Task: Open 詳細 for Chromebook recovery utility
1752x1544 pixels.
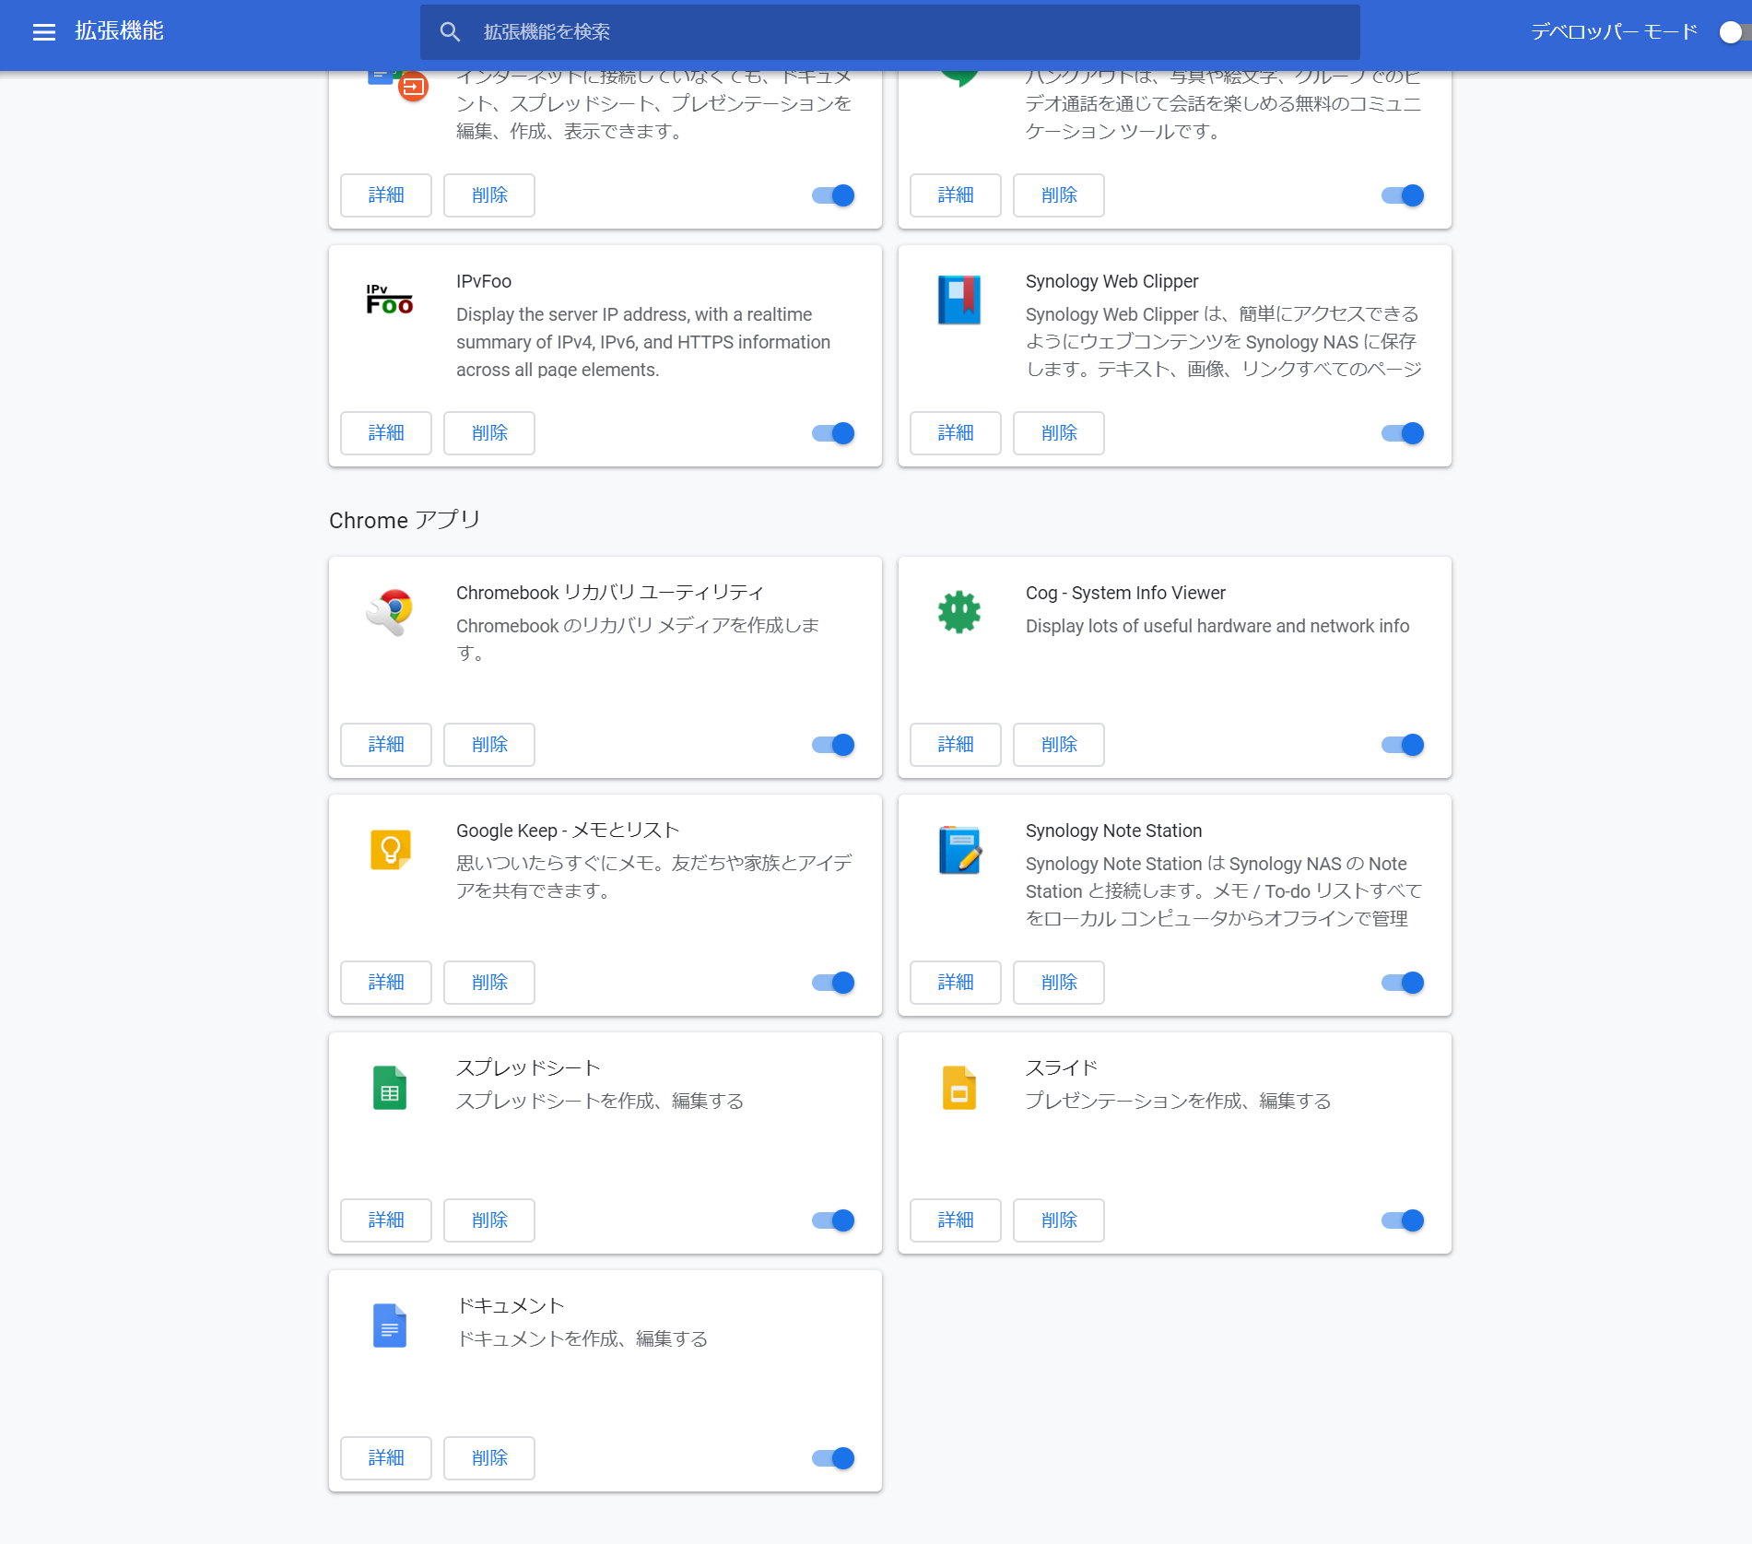Action: (x=386, y=745)
